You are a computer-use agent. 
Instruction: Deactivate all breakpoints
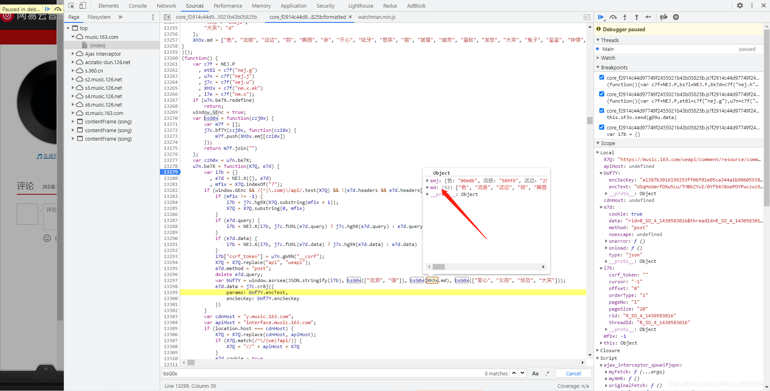click(x=664, y=17)
